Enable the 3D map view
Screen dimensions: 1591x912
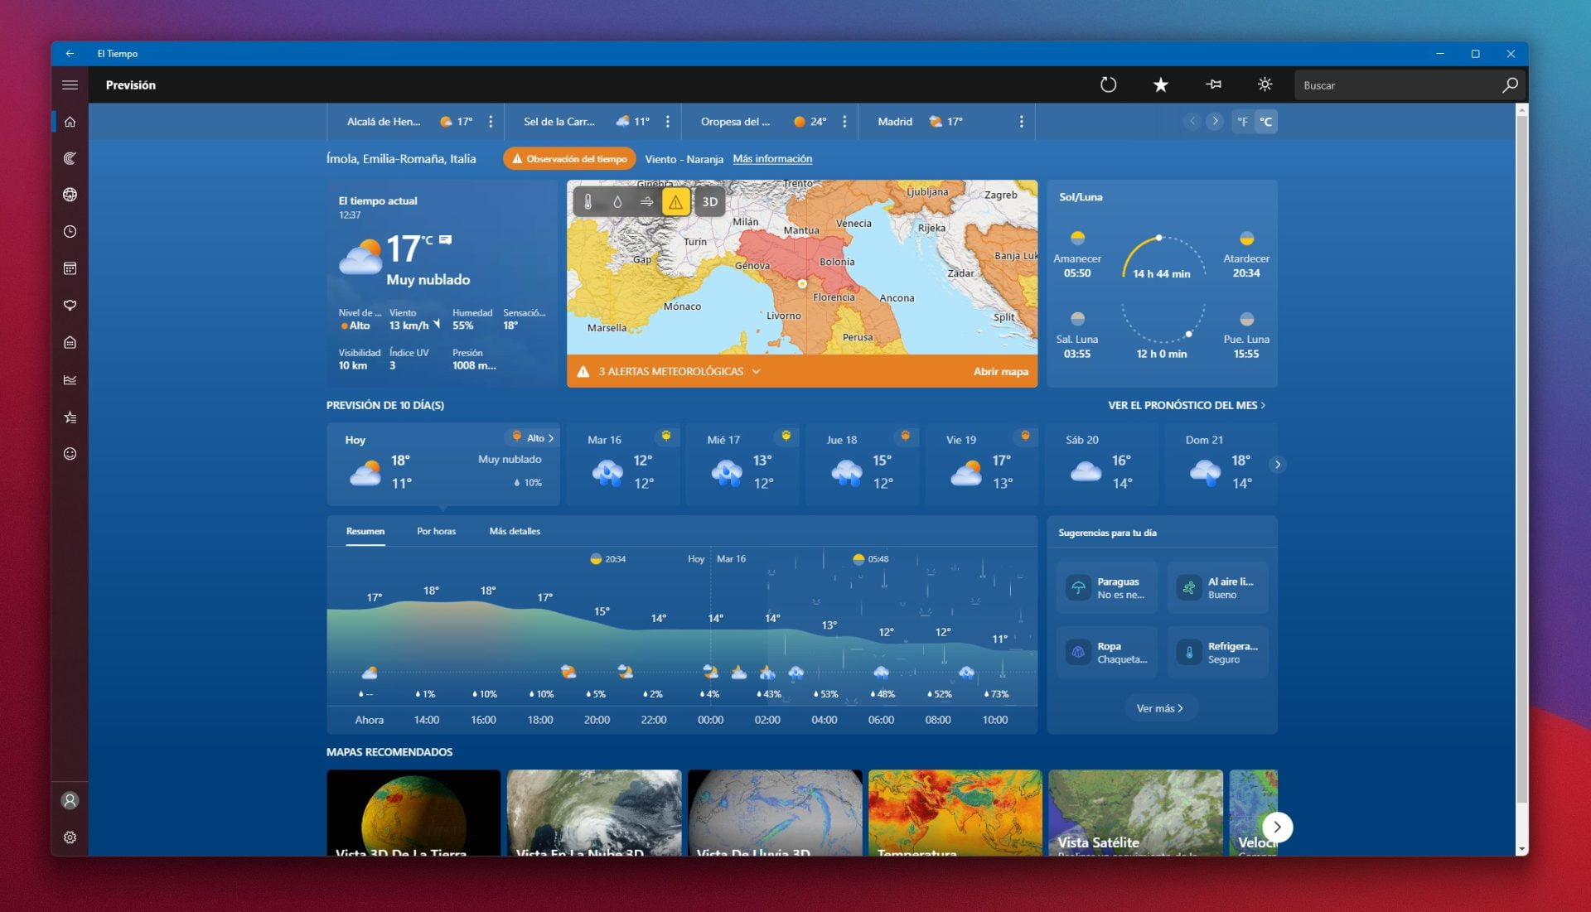click(708, 200)
